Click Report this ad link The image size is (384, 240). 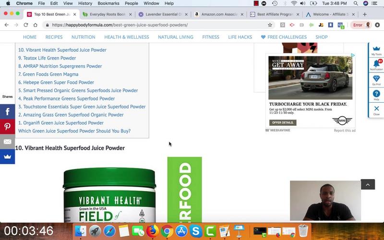point(344,131)
